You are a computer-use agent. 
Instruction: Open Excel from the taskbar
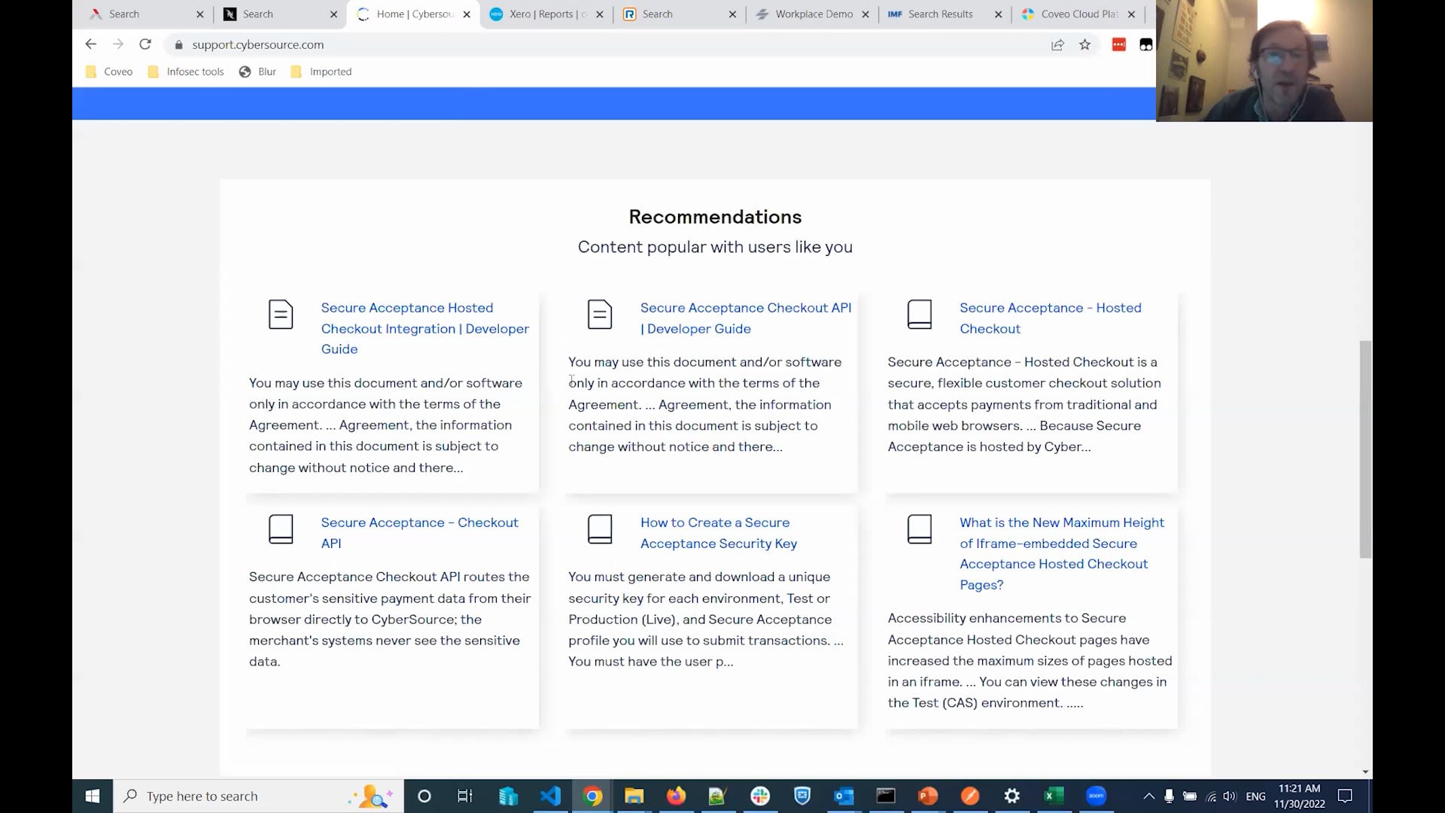click(x=1054, y=796)
